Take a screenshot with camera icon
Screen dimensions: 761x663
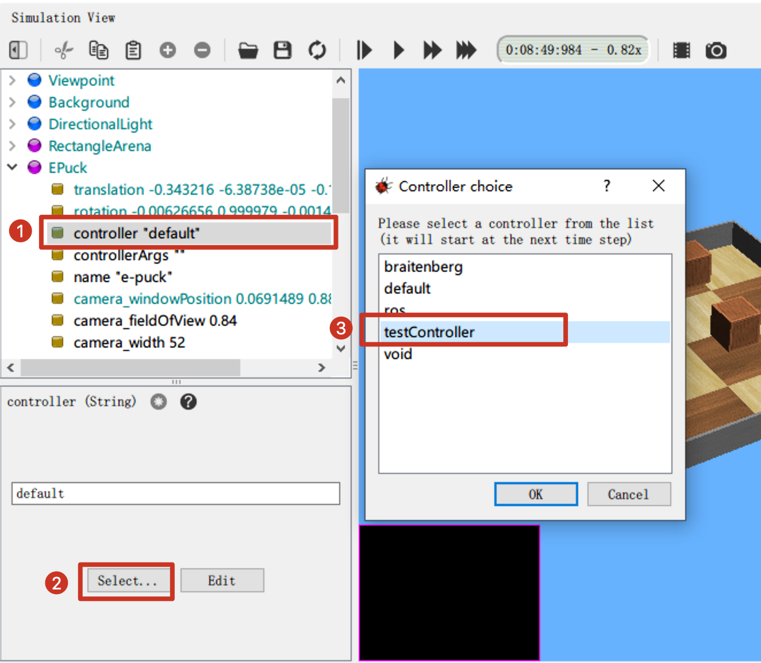tap(716, 51)
